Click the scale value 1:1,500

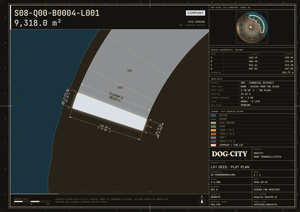coord(215,182)
